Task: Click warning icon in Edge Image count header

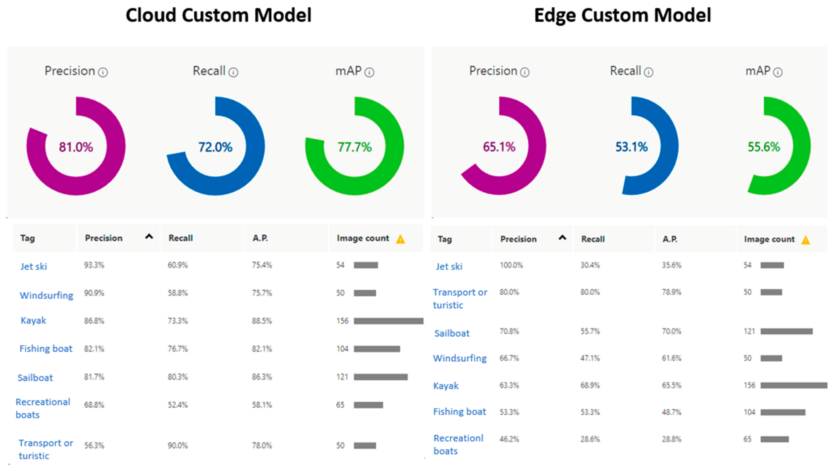Action: (806, 240)
